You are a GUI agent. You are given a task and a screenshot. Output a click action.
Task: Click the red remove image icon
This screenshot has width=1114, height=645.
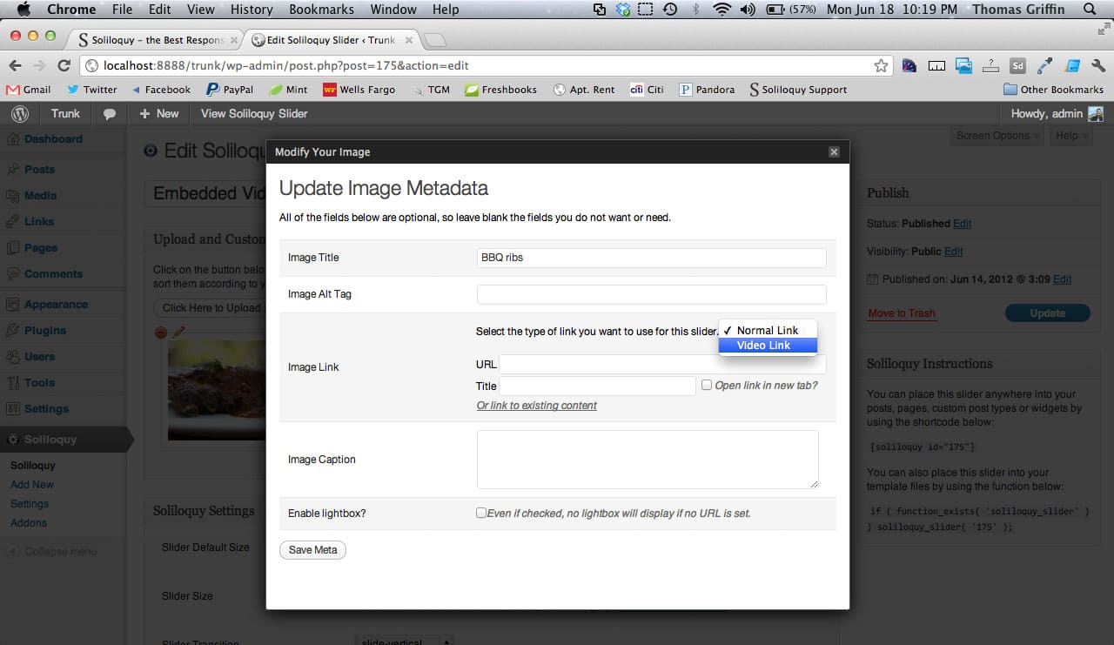(160, 332)
